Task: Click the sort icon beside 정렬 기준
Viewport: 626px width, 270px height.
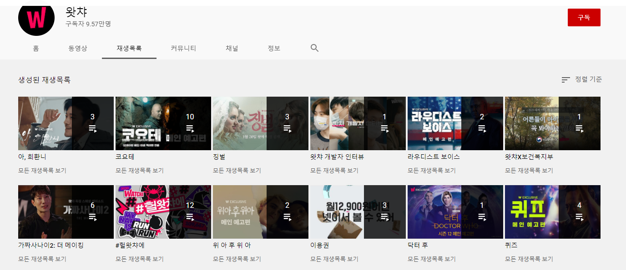Action: (x=565, y=80)
